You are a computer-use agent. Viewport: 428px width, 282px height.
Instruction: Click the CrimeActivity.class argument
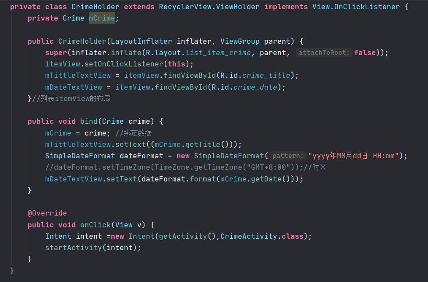262,237
